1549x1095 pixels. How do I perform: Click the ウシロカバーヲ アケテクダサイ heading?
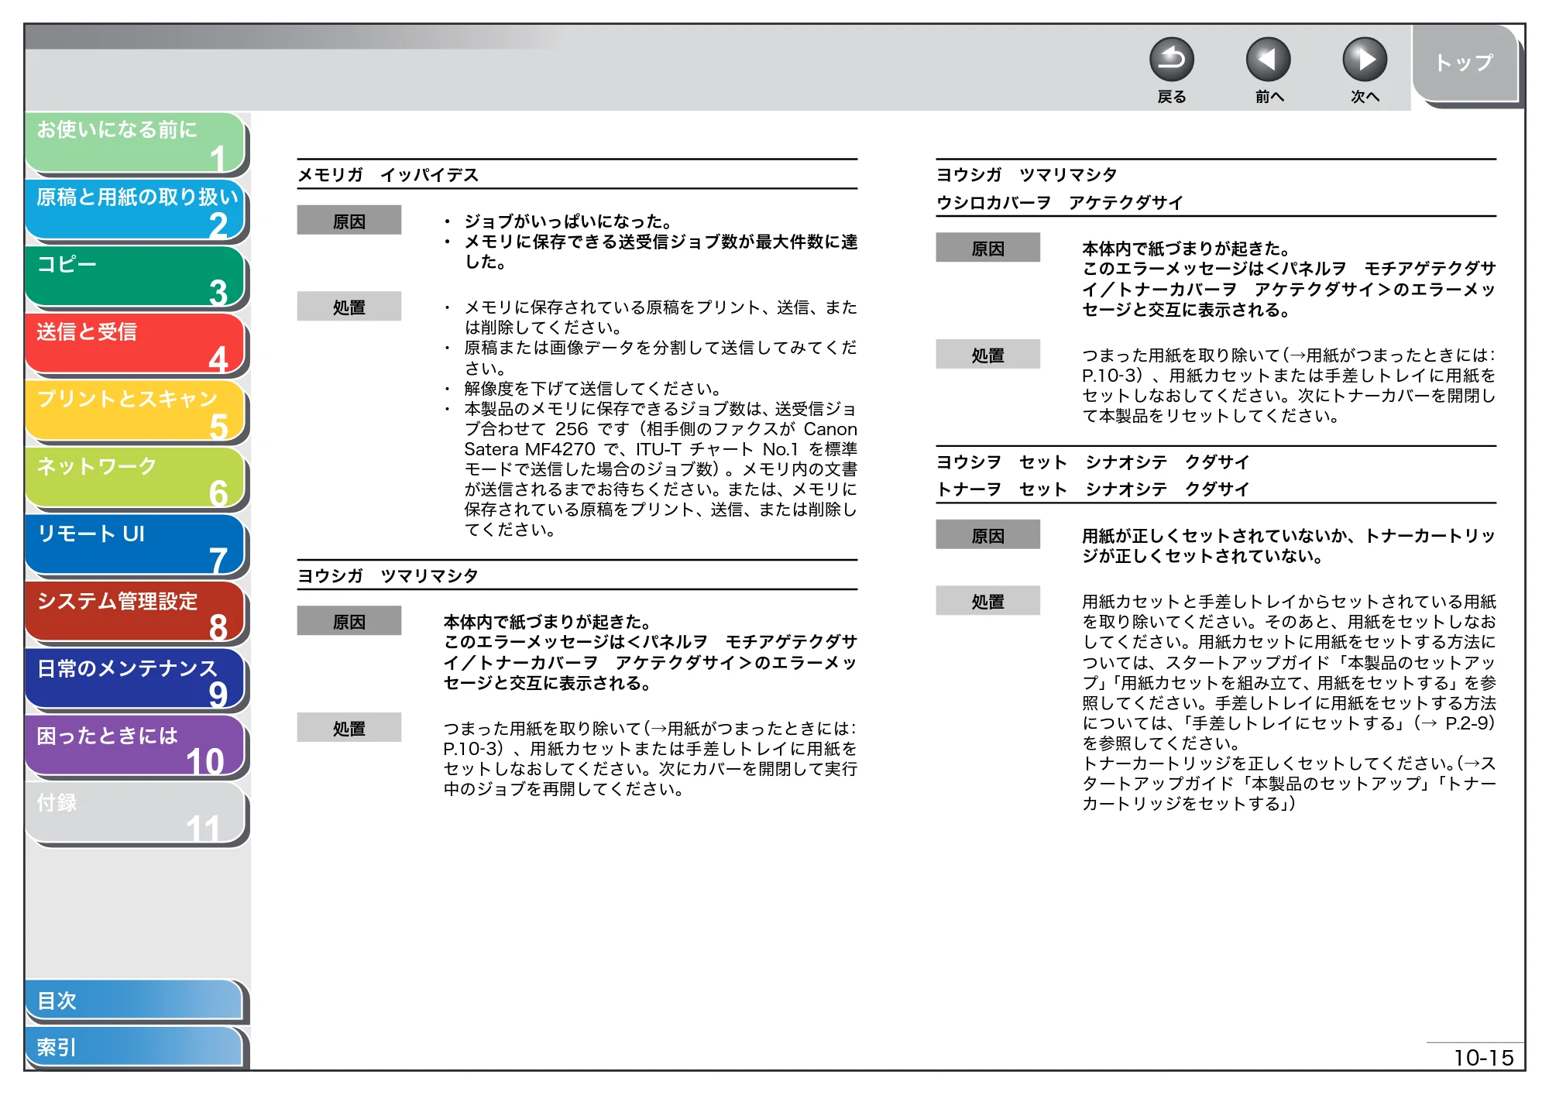coord(1060,203)
